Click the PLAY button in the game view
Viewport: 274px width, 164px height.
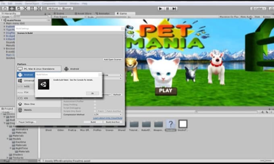click(x=166, y=91)
